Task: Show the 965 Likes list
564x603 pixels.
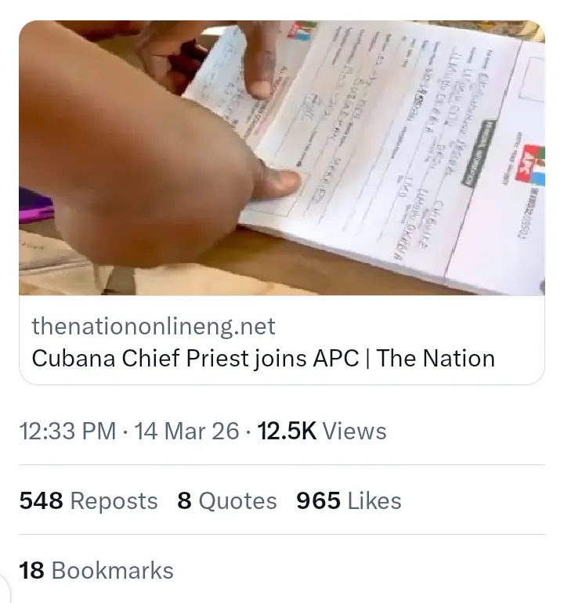Action: pyautogui.click(x=349, y=501)
